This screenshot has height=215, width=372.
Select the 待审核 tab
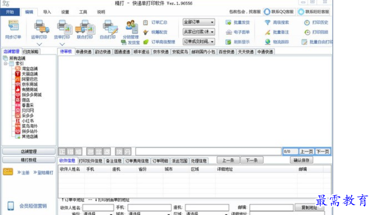click(66, 51)
